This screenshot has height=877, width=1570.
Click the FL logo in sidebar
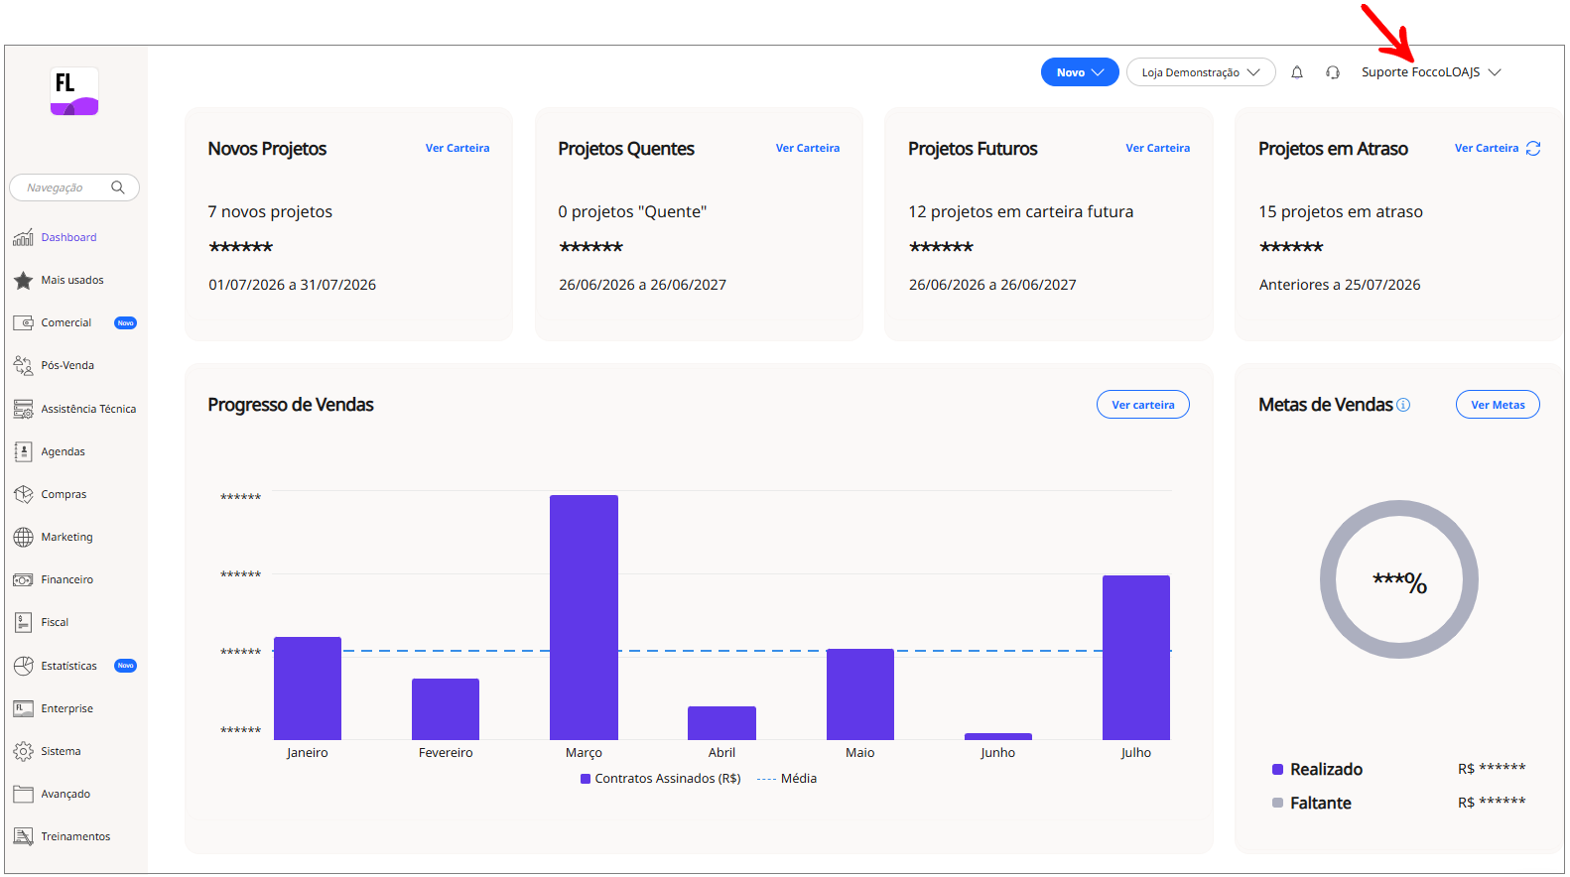click(x=74, y=91)
